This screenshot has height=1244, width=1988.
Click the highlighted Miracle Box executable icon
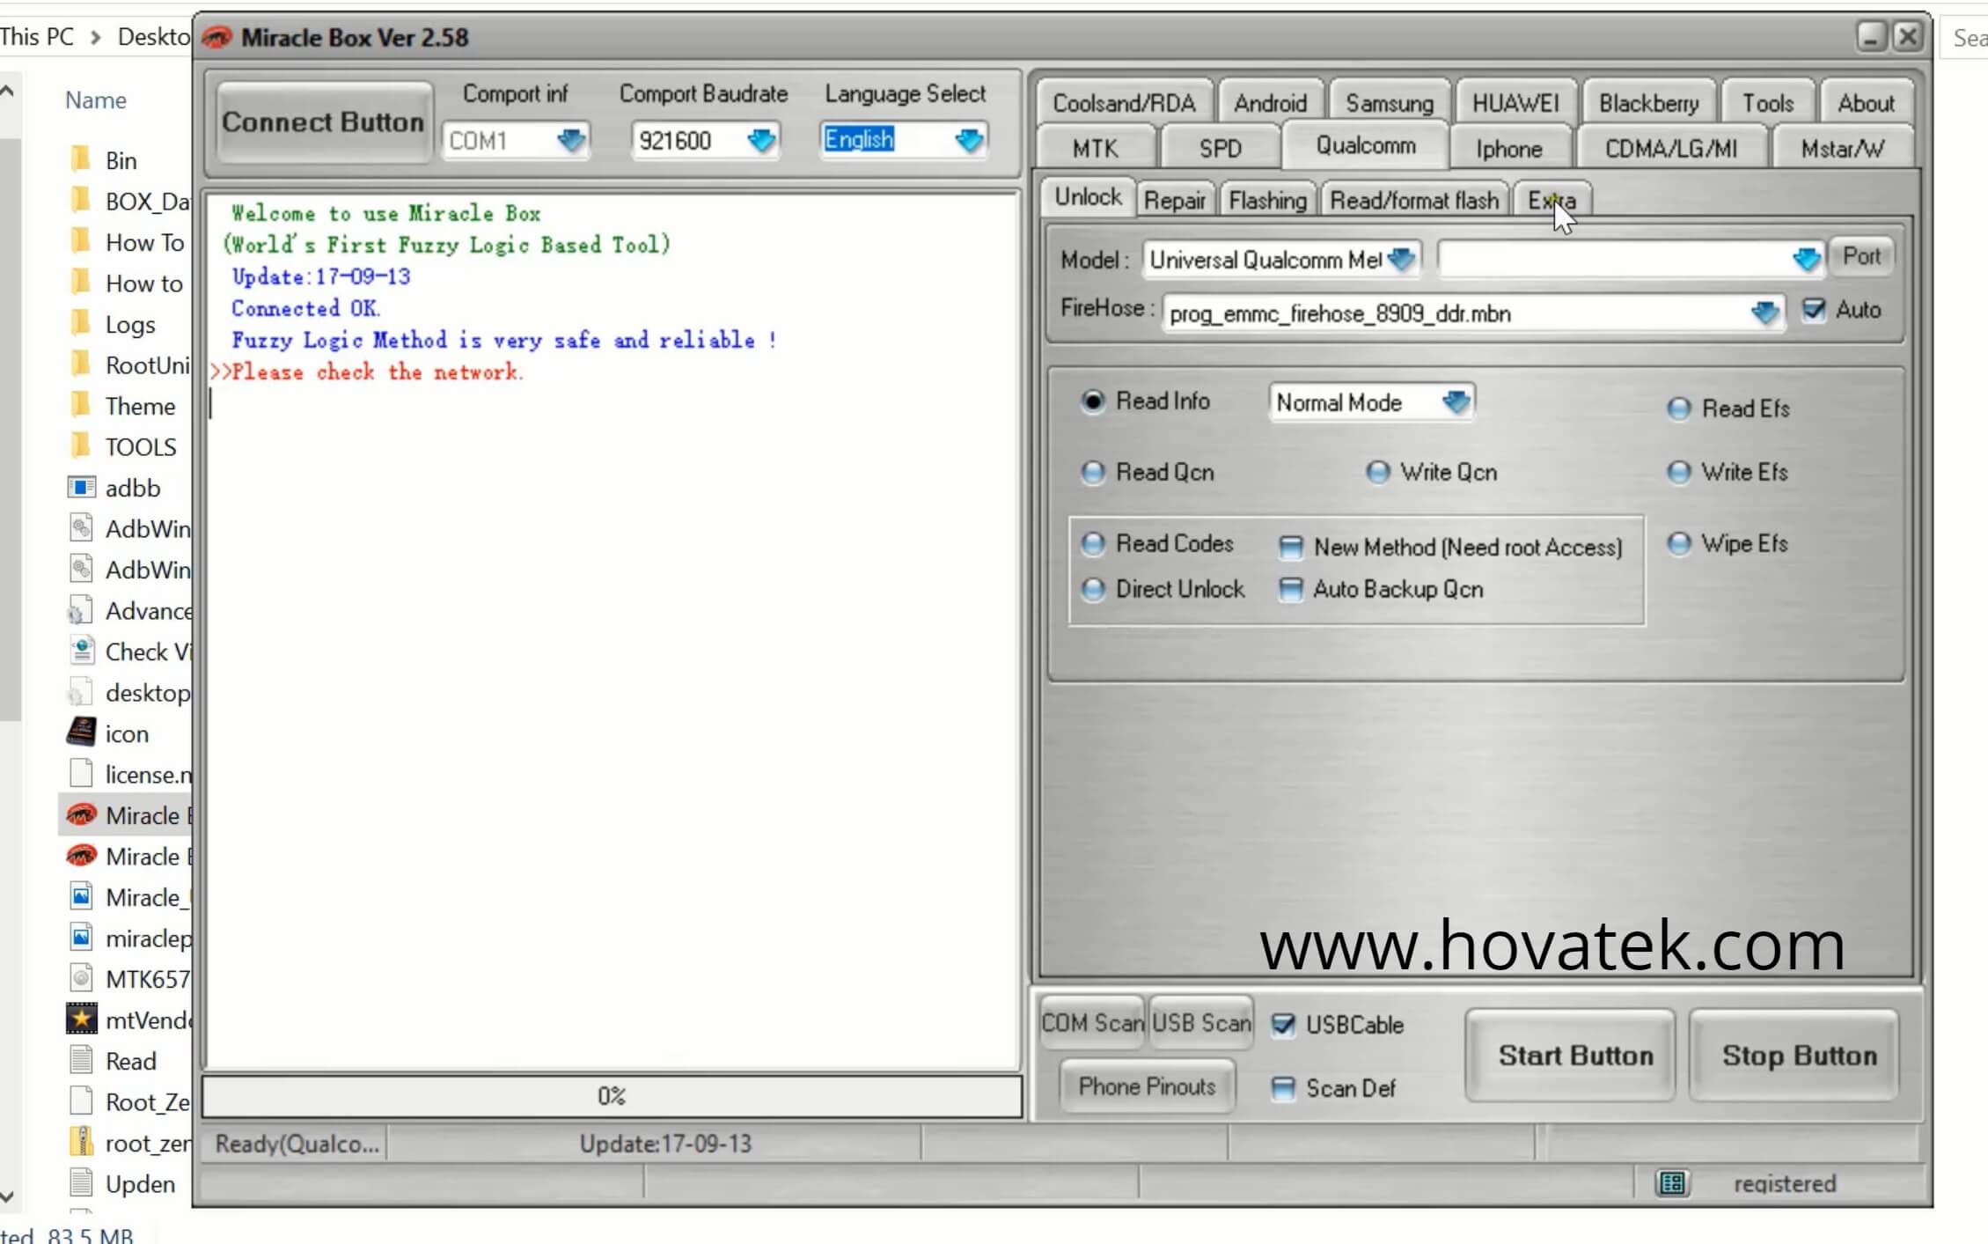pos(81,814)
